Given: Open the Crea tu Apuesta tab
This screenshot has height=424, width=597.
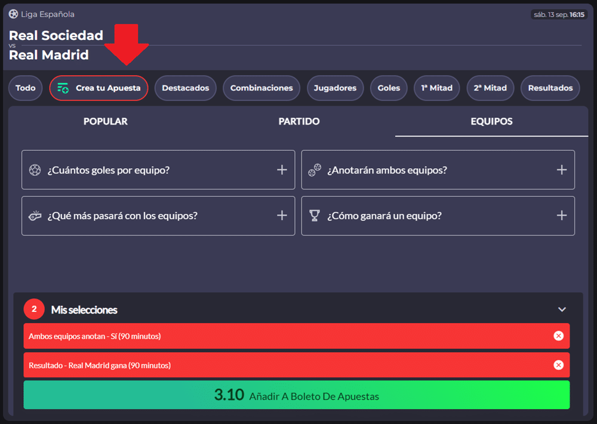Looking at the screenshot, I should pyautogui.click(x=99, y=88).
